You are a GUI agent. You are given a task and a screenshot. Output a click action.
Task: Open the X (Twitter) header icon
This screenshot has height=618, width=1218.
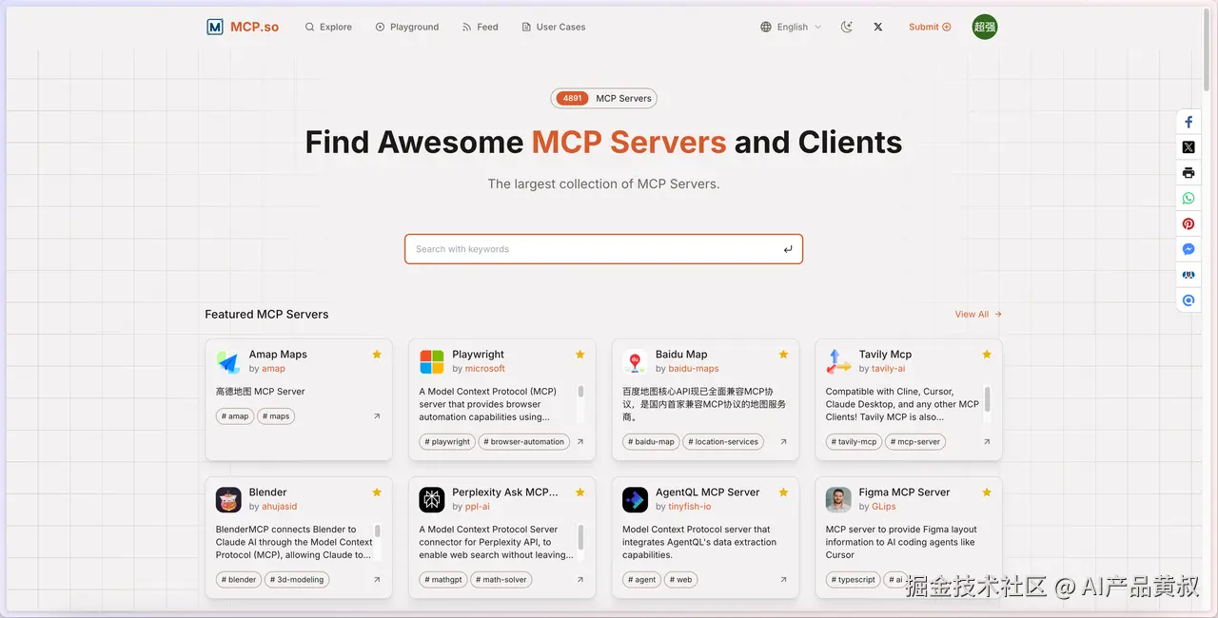pyautogui.click(x=878, y=27)
